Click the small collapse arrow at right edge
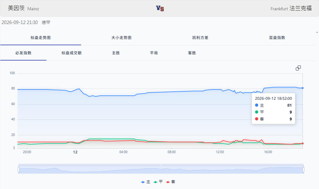This screenshot has width=319, height=189. pyautogui.click(x=317, y=32)
